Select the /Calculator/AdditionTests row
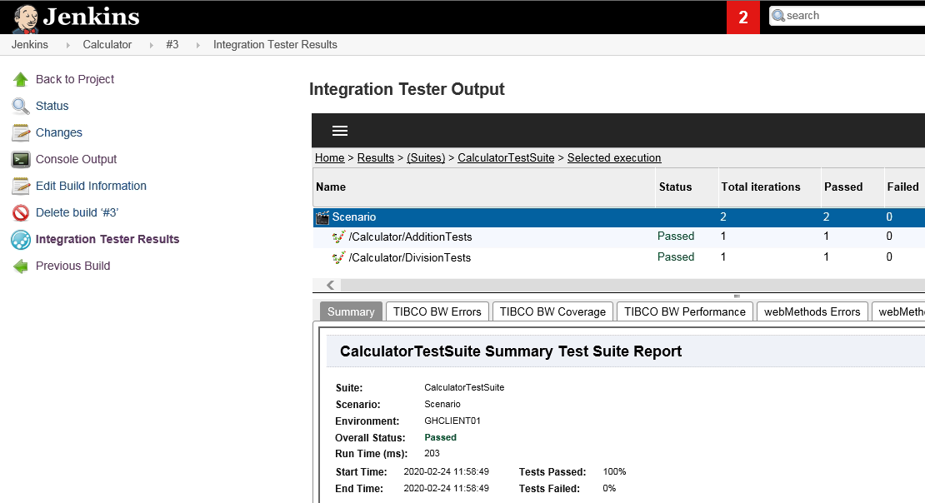Screen dimensions: 925x503 [410, 237]
